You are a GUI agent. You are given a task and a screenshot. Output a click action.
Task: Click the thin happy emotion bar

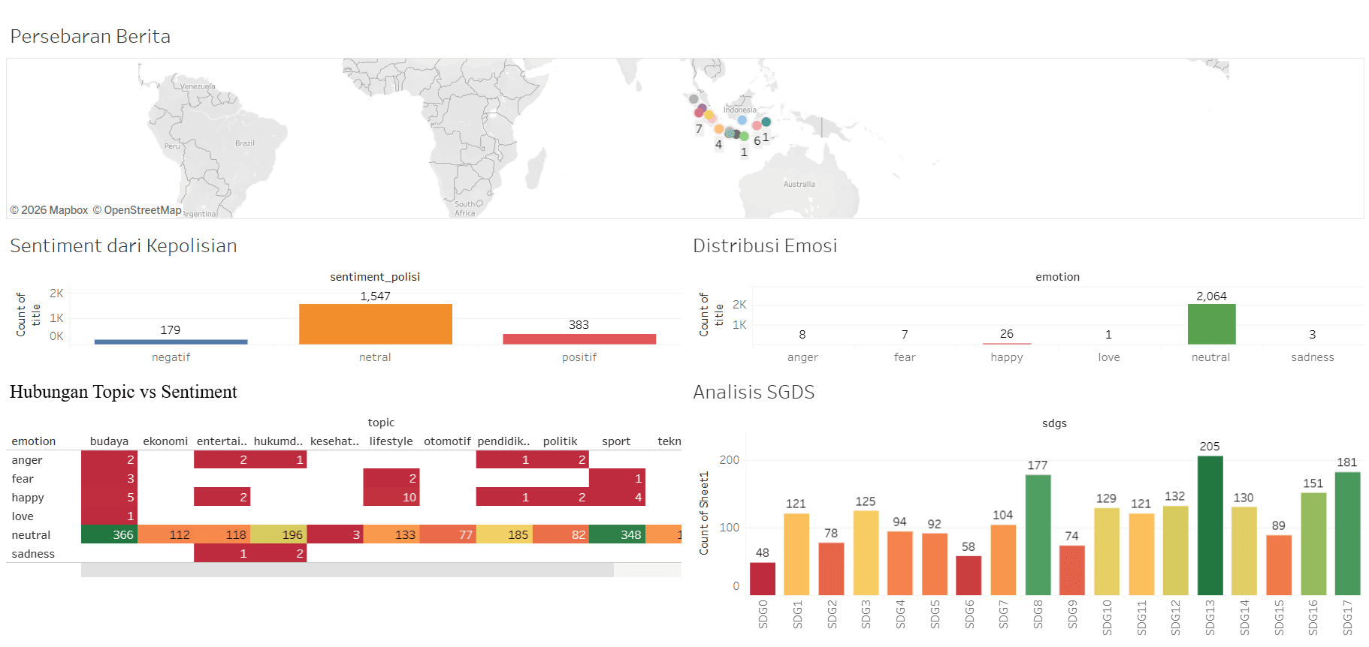pyautogui.click(x=1007, y=344)
